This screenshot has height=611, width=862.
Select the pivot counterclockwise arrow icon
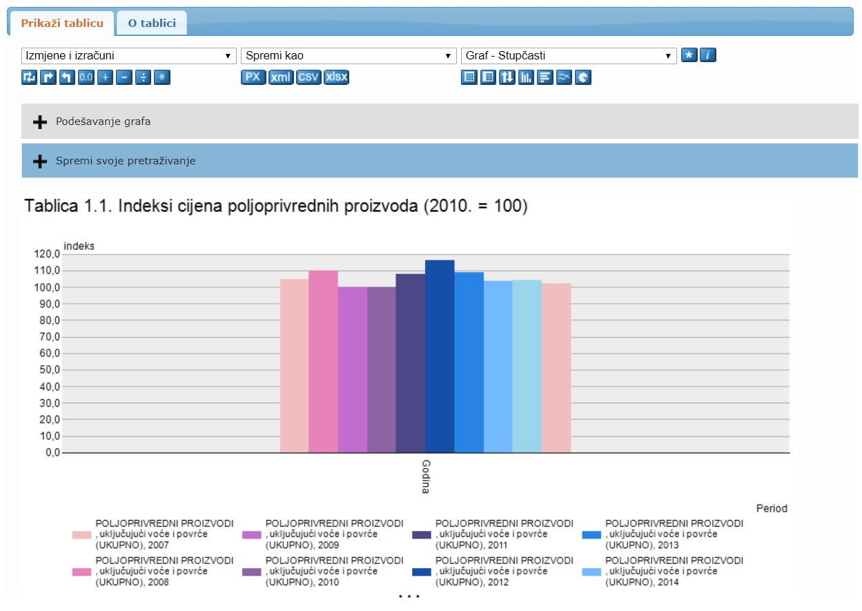65,77
